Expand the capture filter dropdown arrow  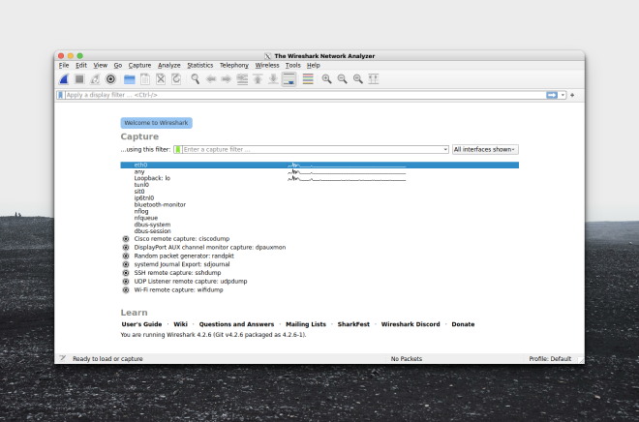[x=445, y=149]
